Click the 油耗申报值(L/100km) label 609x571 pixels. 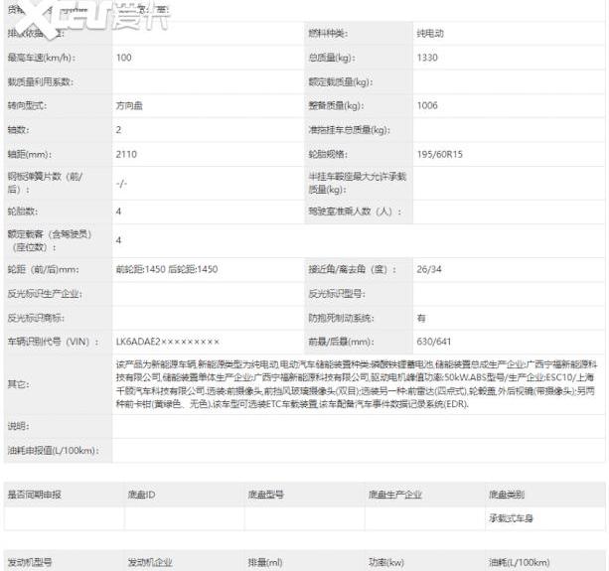click(x=54, y=450)
